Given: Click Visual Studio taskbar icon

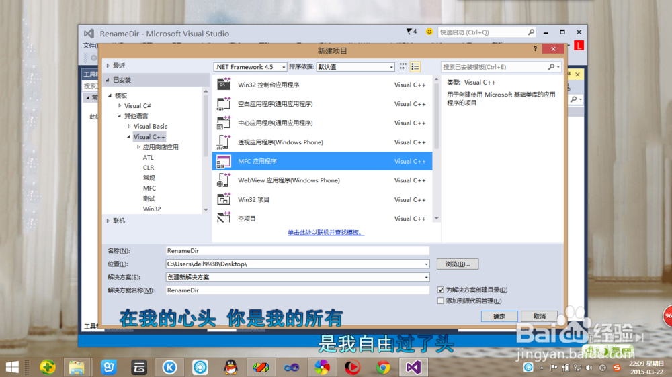Looking at the screenshot, I should click(x=413, y=367).
